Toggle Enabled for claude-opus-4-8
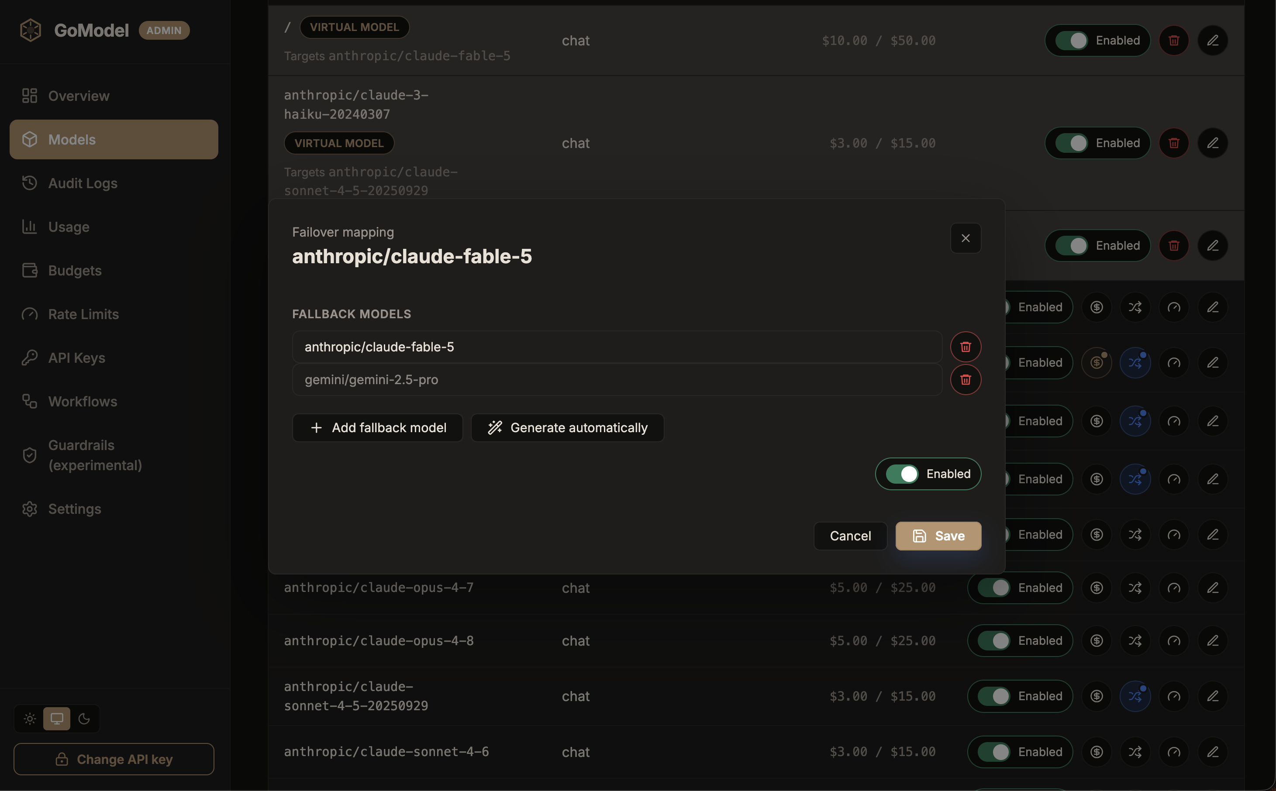1276x791 pixels. pos(1020,640)
